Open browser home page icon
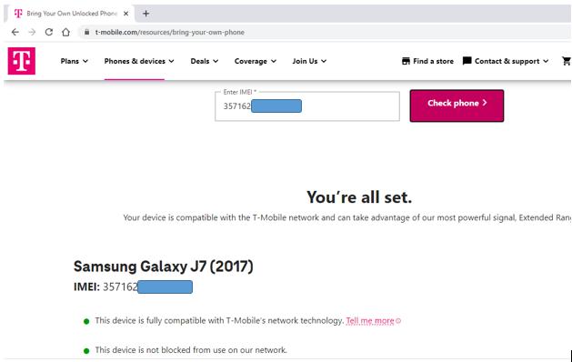The image size is (572, 362). (65, 32)
